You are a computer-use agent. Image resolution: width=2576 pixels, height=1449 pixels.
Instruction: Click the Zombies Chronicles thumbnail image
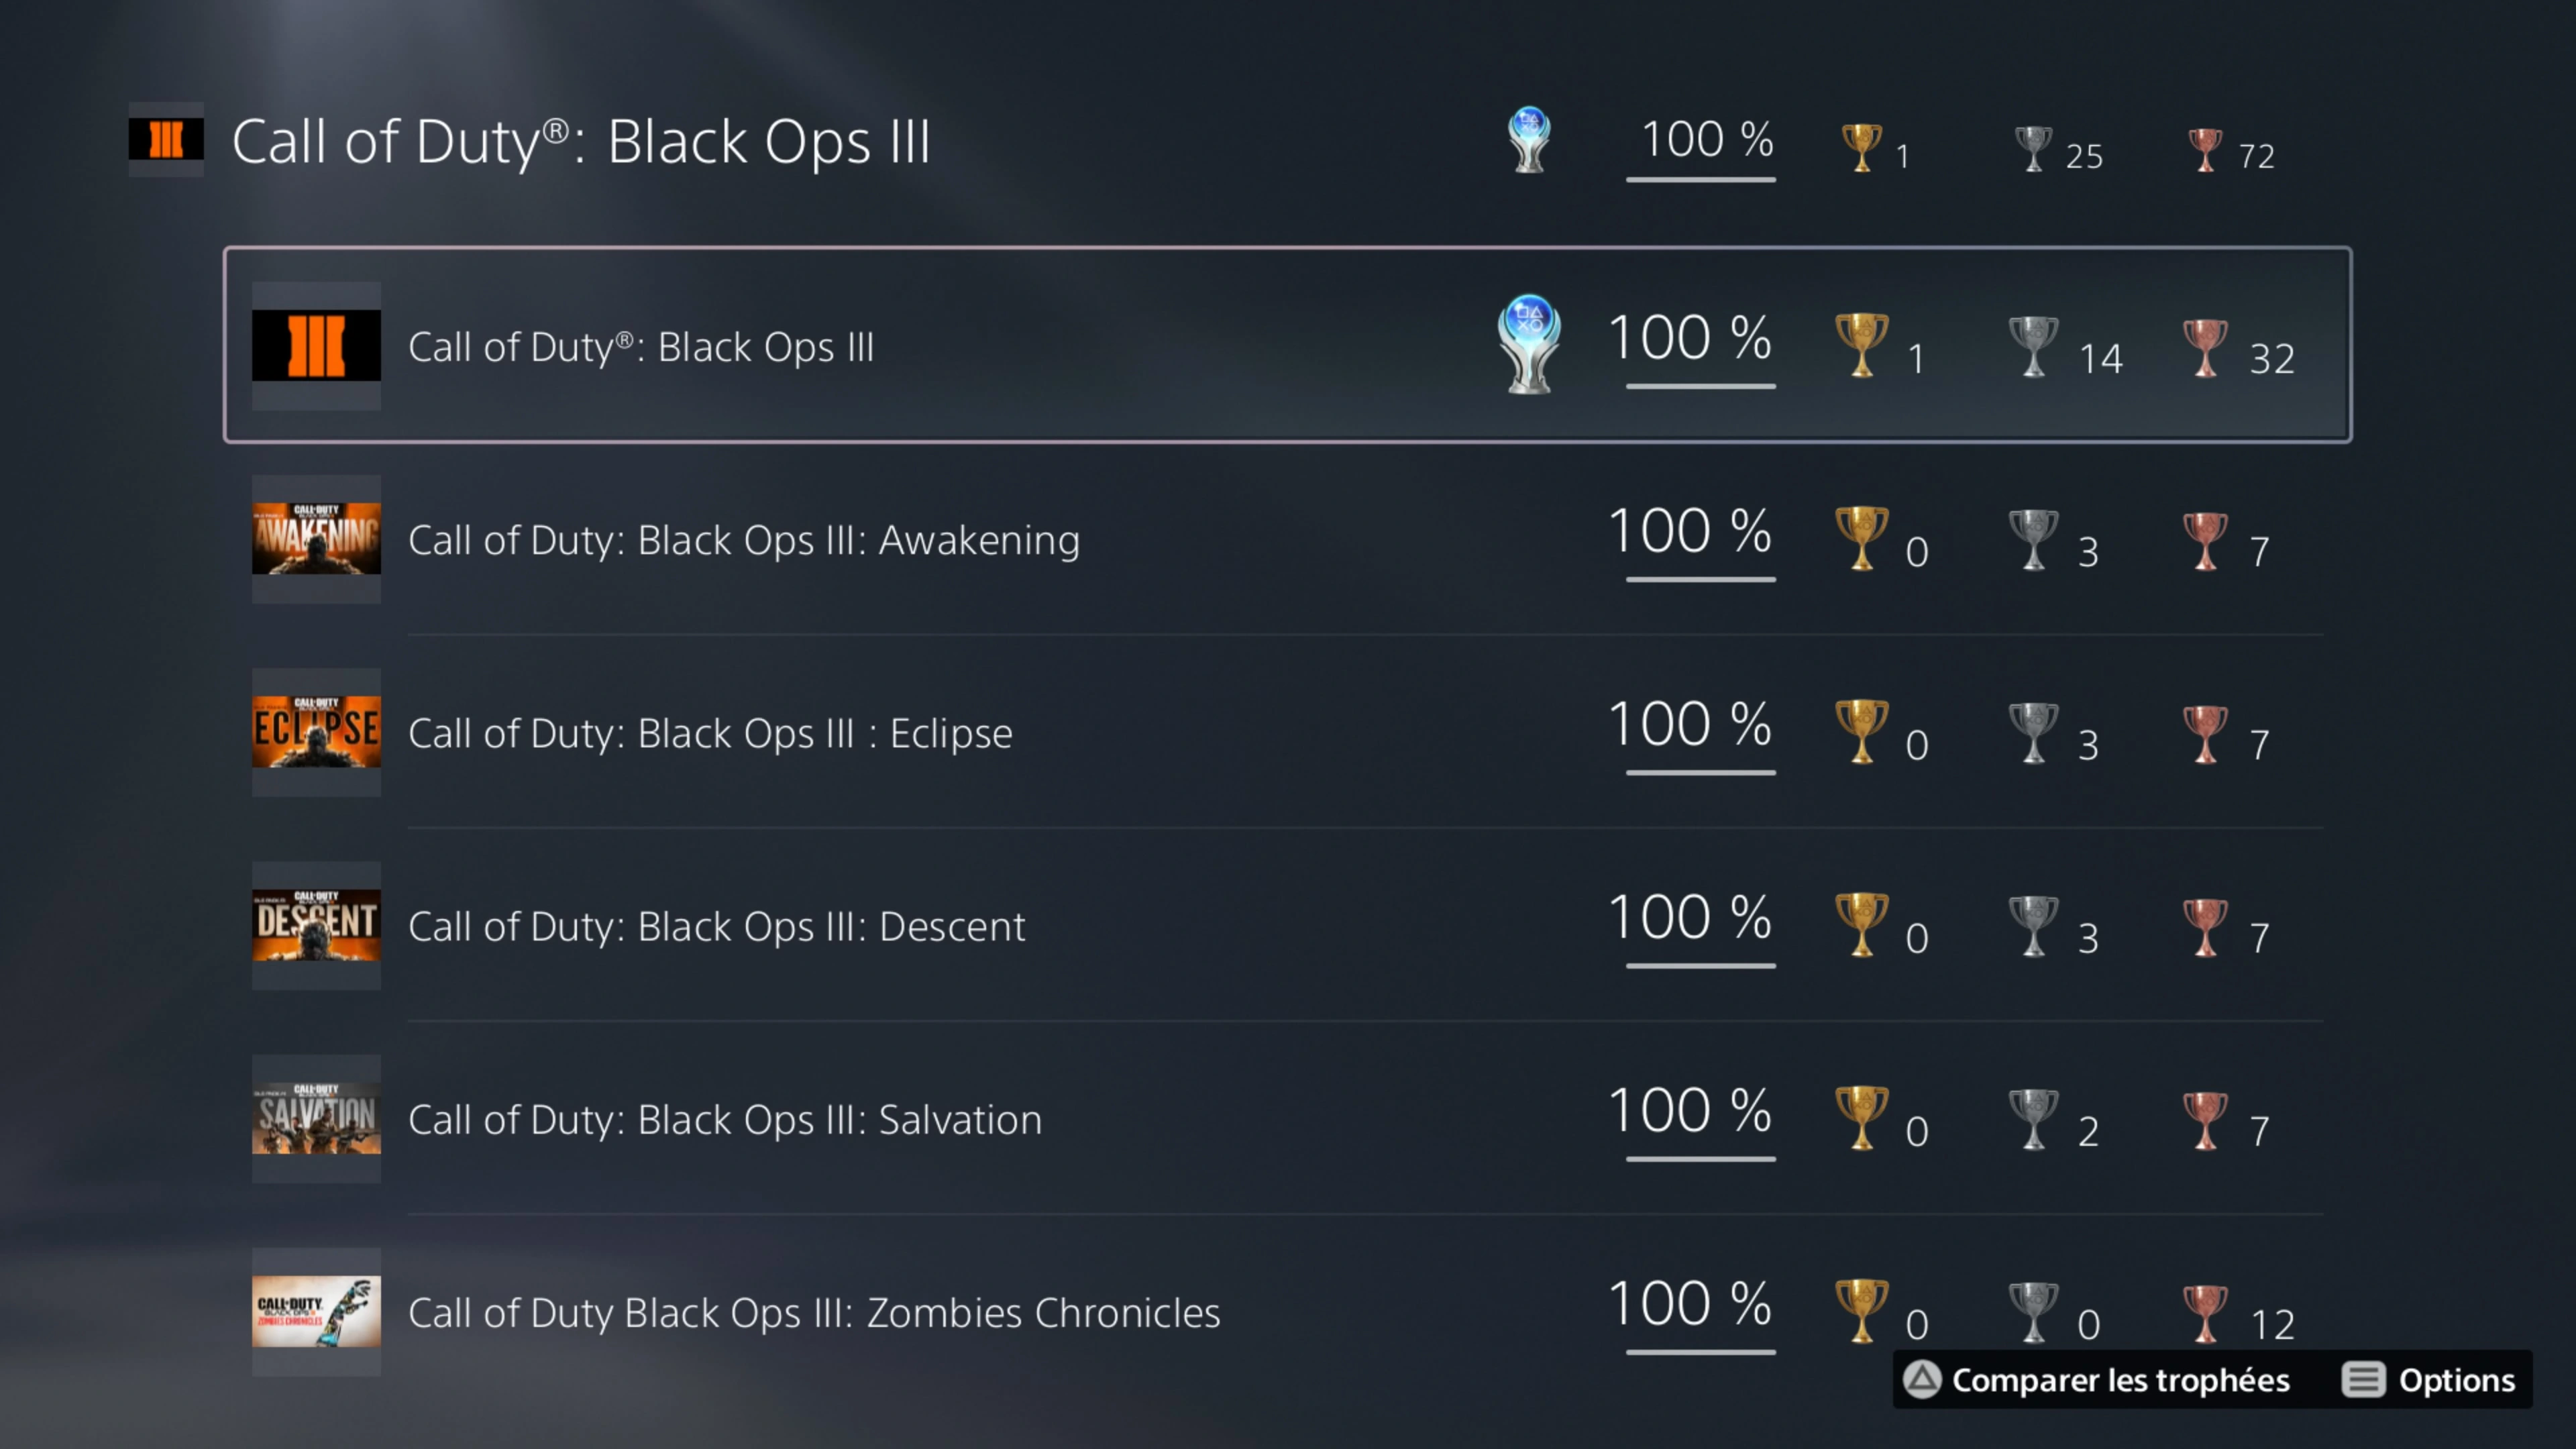coord(316,1312)
